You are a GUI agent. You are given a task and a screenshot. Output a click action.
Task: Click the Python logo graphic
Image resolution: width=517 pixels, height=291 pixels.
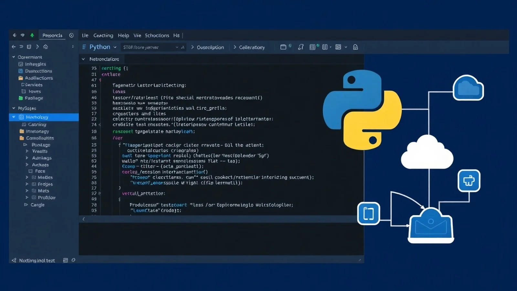coord(362,110)
